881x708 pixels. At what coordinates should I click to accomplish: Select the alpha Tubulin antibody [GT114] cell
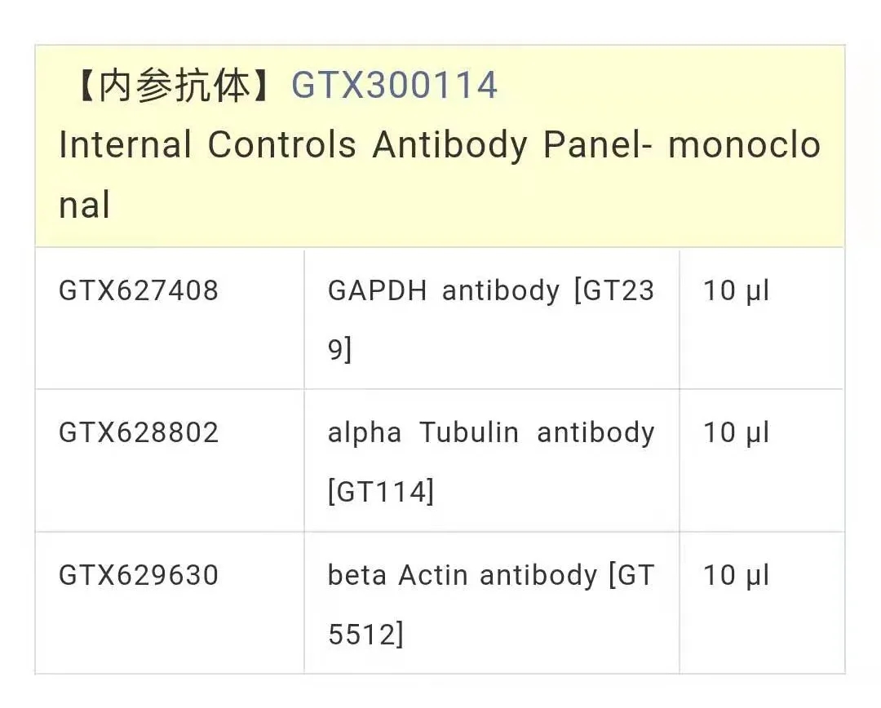coord(492,462)
